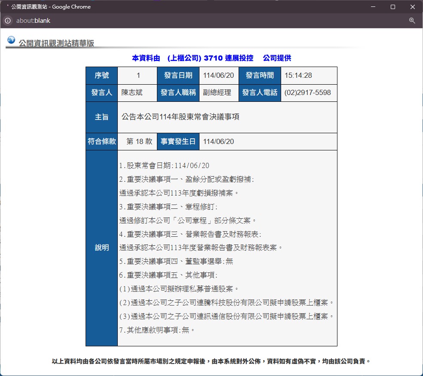Click the 發言人職稱 header cell
The width and height of the screenshot is (423, 376).
(178, 93)
